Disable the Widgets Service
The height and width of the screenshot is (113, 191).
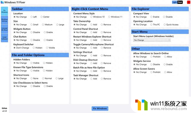(155, 64)
